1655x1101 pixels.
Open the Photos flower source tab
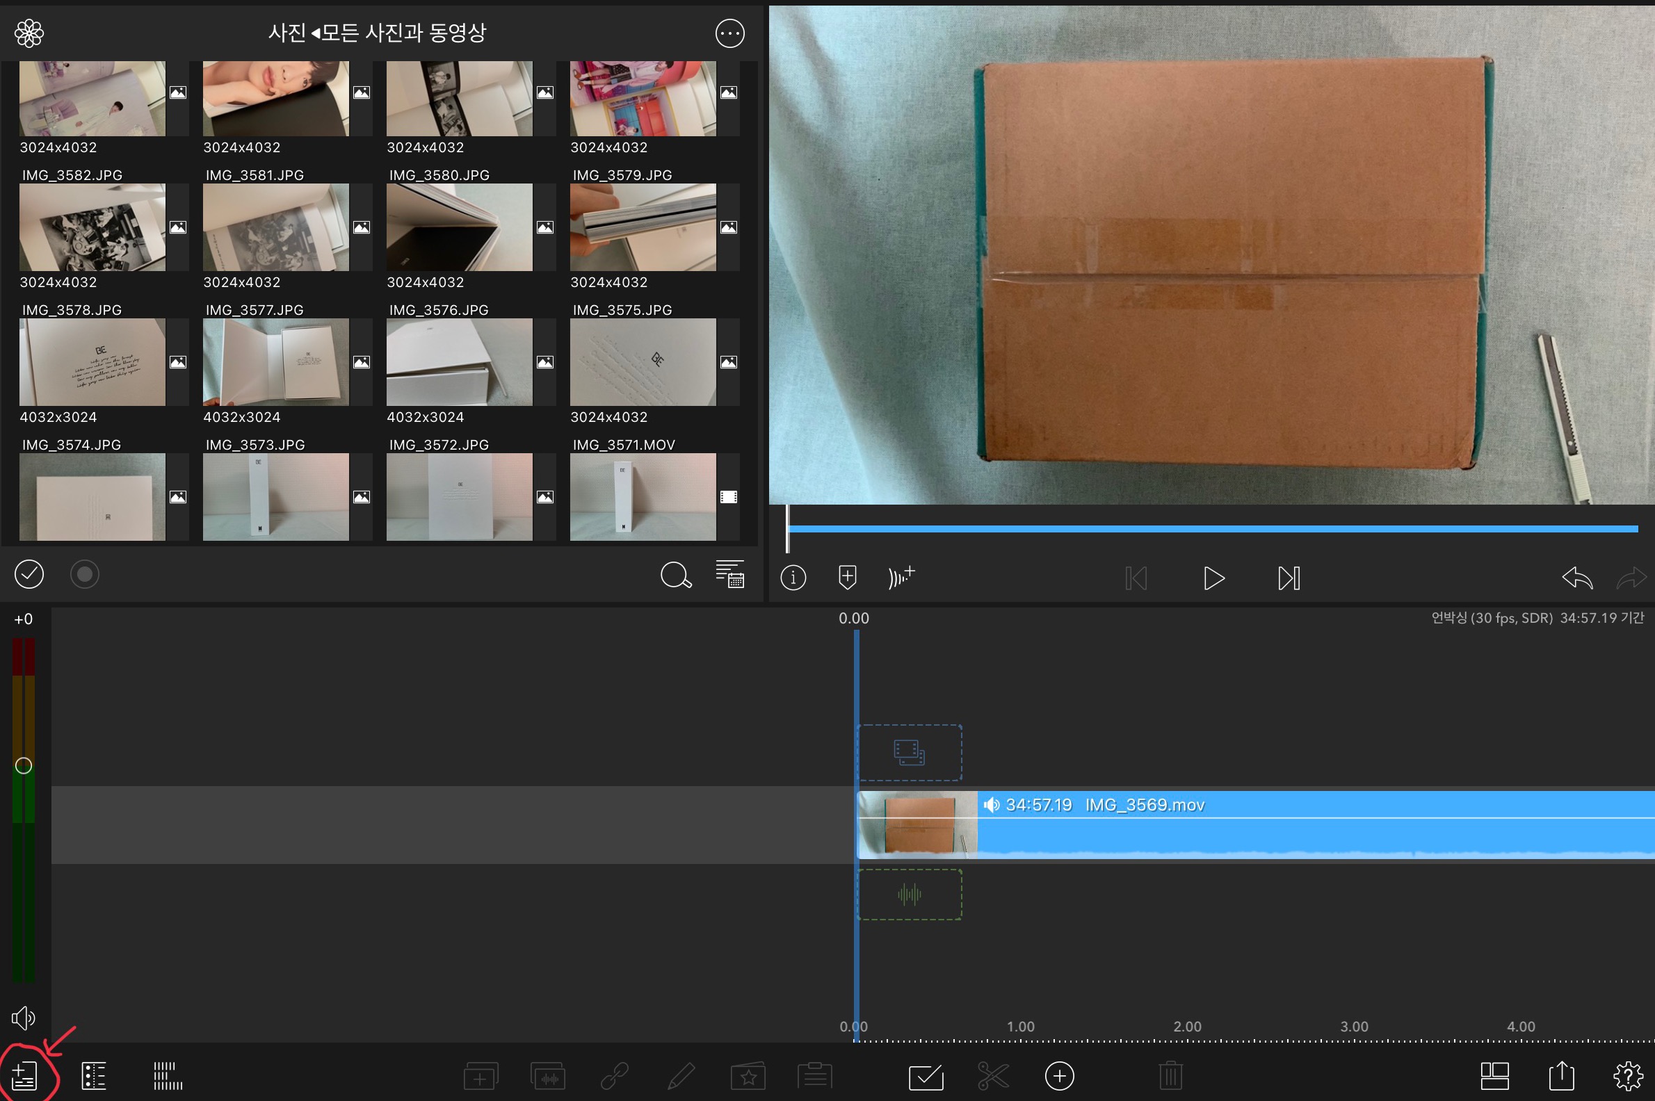(29, 33)
